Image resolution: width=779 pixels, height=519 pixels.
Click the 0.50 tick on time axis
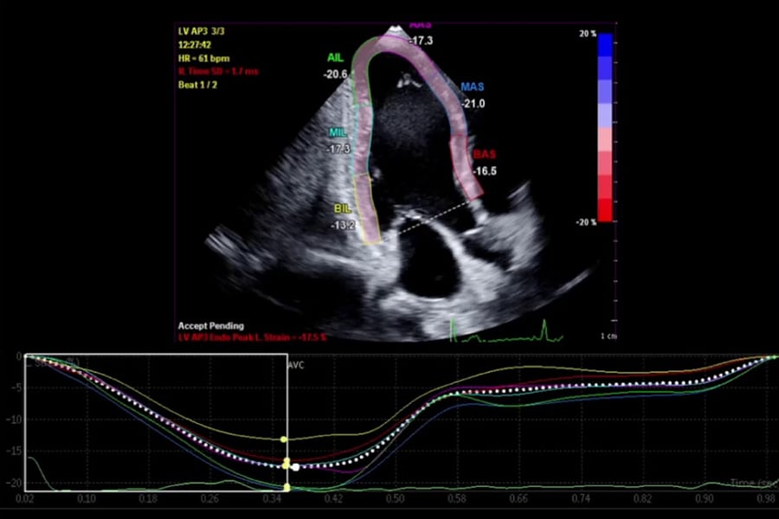(x=394, y=500)
